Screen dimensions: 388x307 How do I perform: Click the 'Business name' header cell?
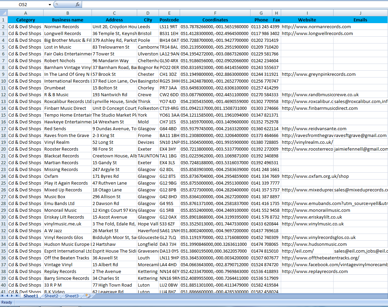[67, 20]
